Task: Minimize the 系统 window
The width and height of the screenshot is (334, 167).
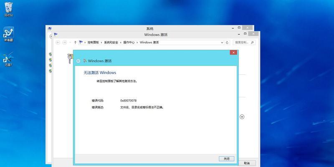Action: (233, 28)
